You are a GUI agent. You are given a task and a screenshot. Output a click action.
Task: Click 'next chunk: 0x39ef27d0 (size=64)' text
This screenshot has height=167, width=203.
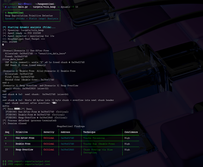pos(47,94)
